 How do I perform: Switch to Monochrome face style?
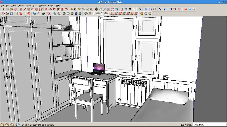(80, 14)
